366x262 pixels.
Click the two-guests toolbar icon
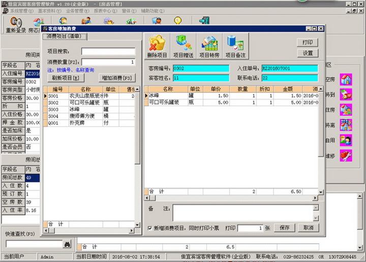(86, 20)
